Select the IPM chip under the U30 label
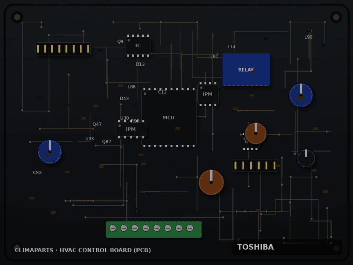 131,129
